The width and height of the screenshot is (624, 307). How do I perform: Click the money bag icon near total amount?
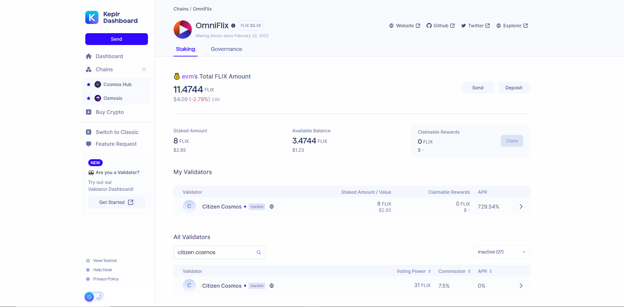pos(177,77)
